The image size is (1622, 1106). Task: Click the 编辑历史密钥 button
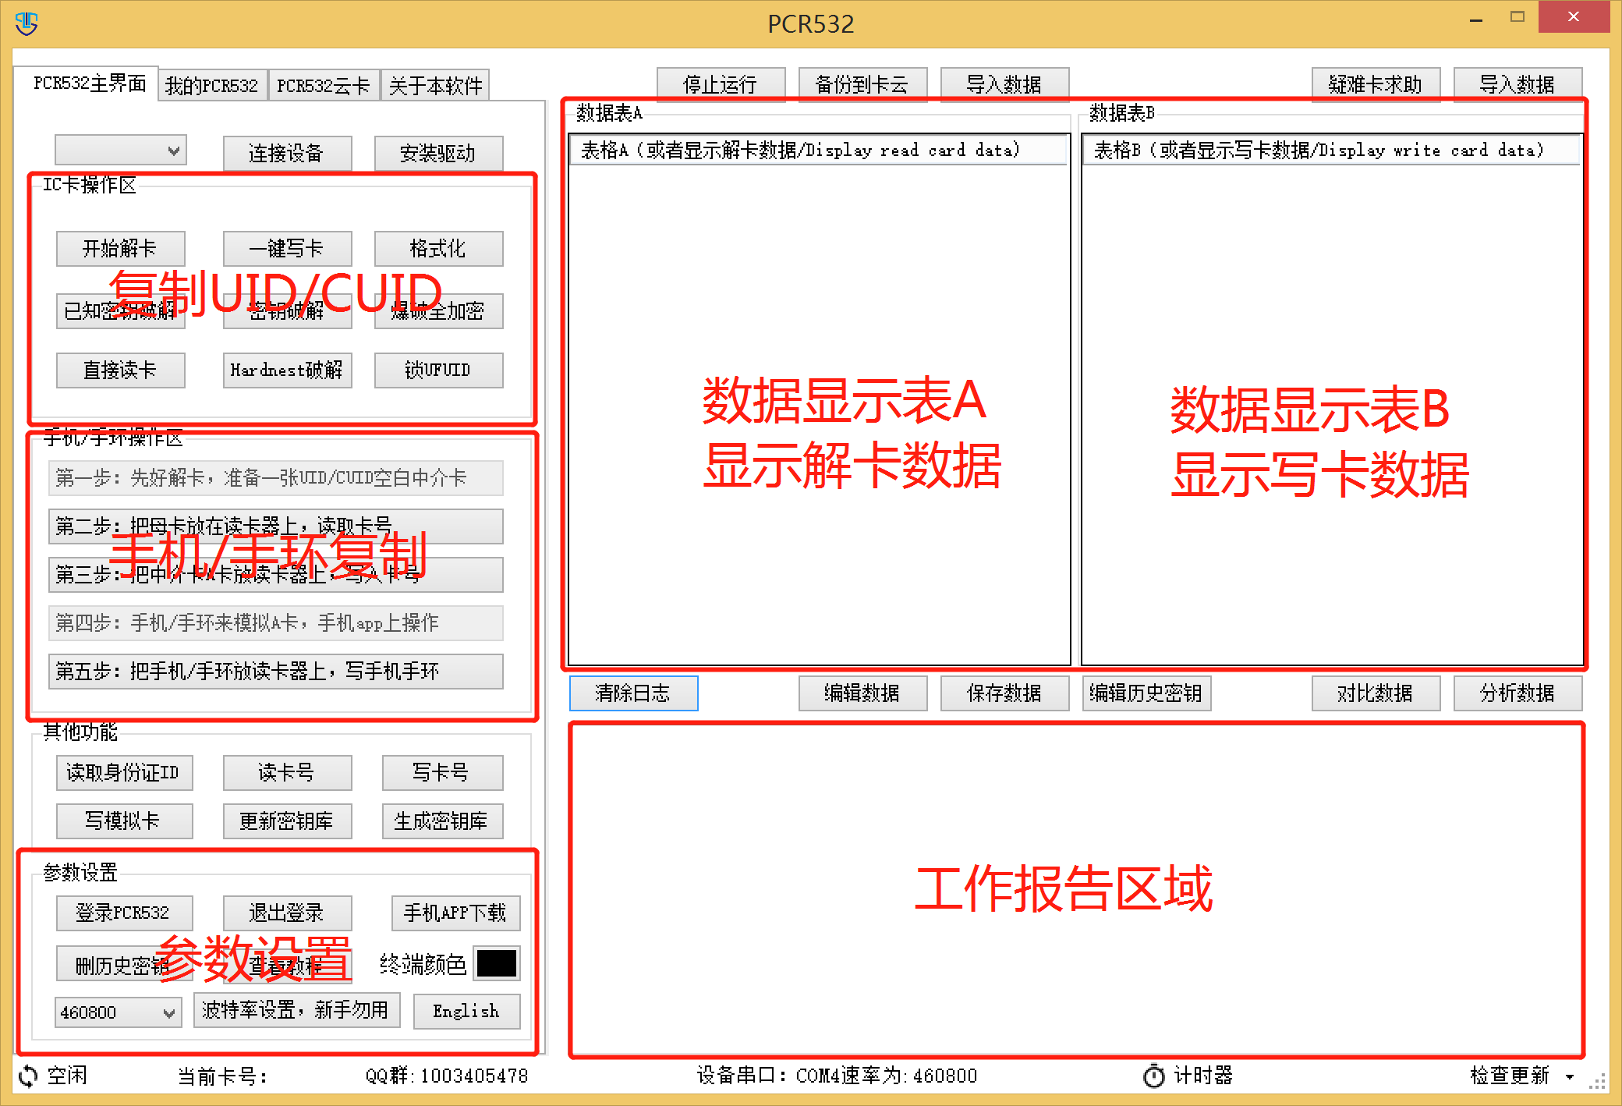(x=1146, y=693)
